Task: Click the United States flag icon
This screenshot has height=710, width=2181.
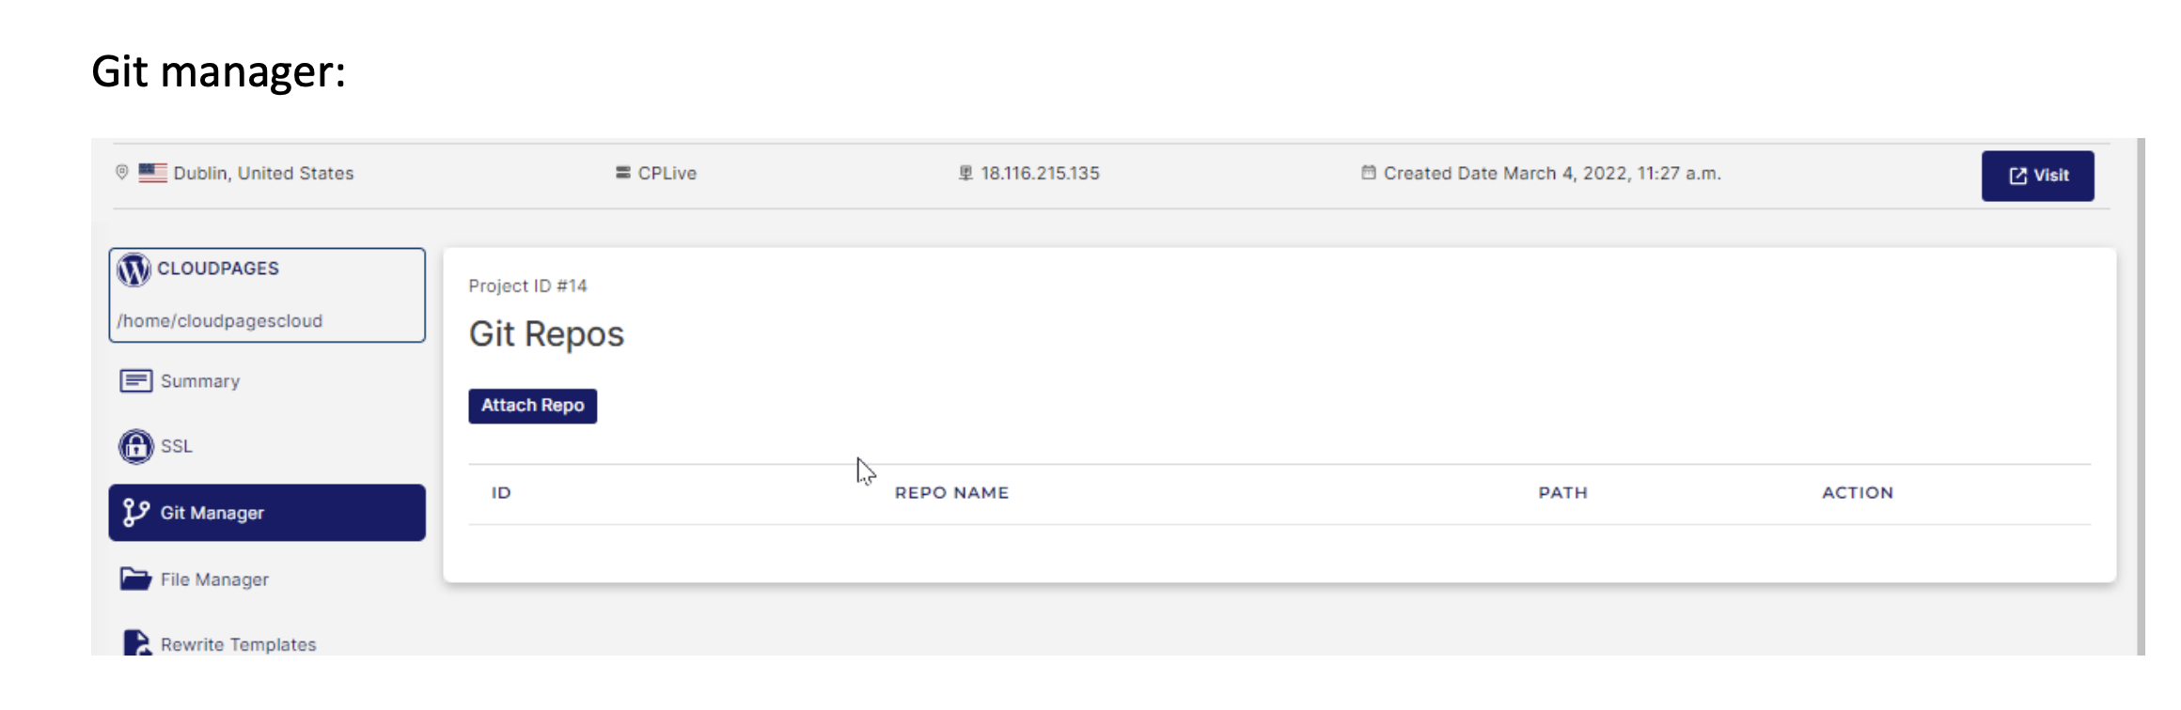Action: pyautogui.click(x=152, y=173)
